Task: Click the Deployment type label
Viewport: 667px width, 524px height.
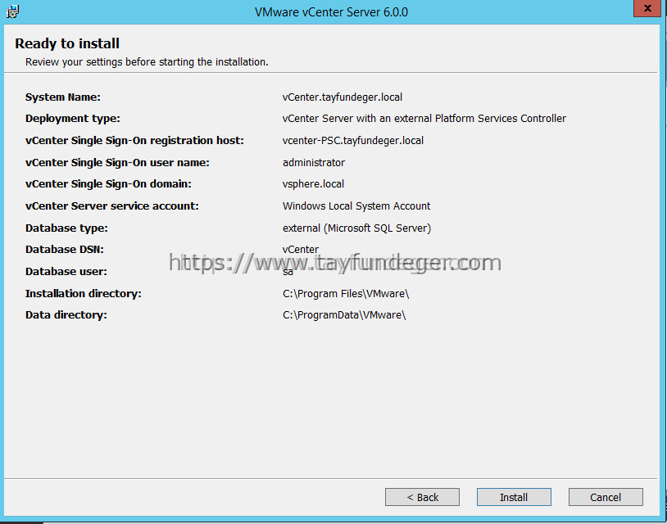Action: (73, 119)
